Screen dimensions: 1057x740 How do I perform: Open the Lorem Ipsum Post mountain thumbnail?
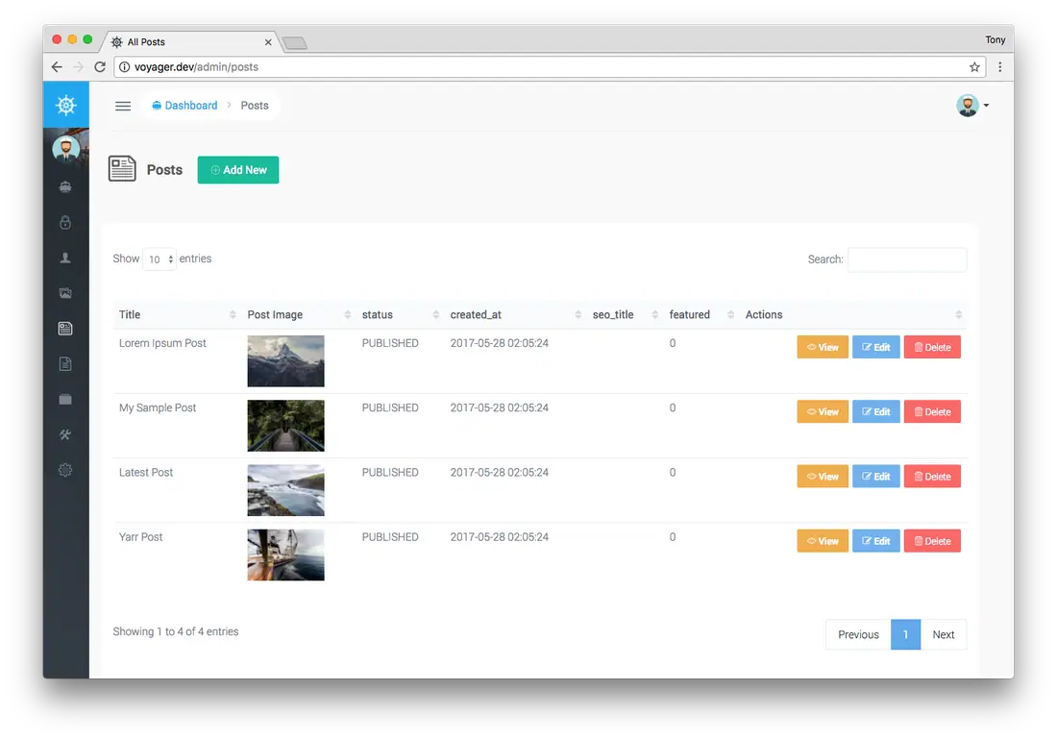[x=285, y=361]
